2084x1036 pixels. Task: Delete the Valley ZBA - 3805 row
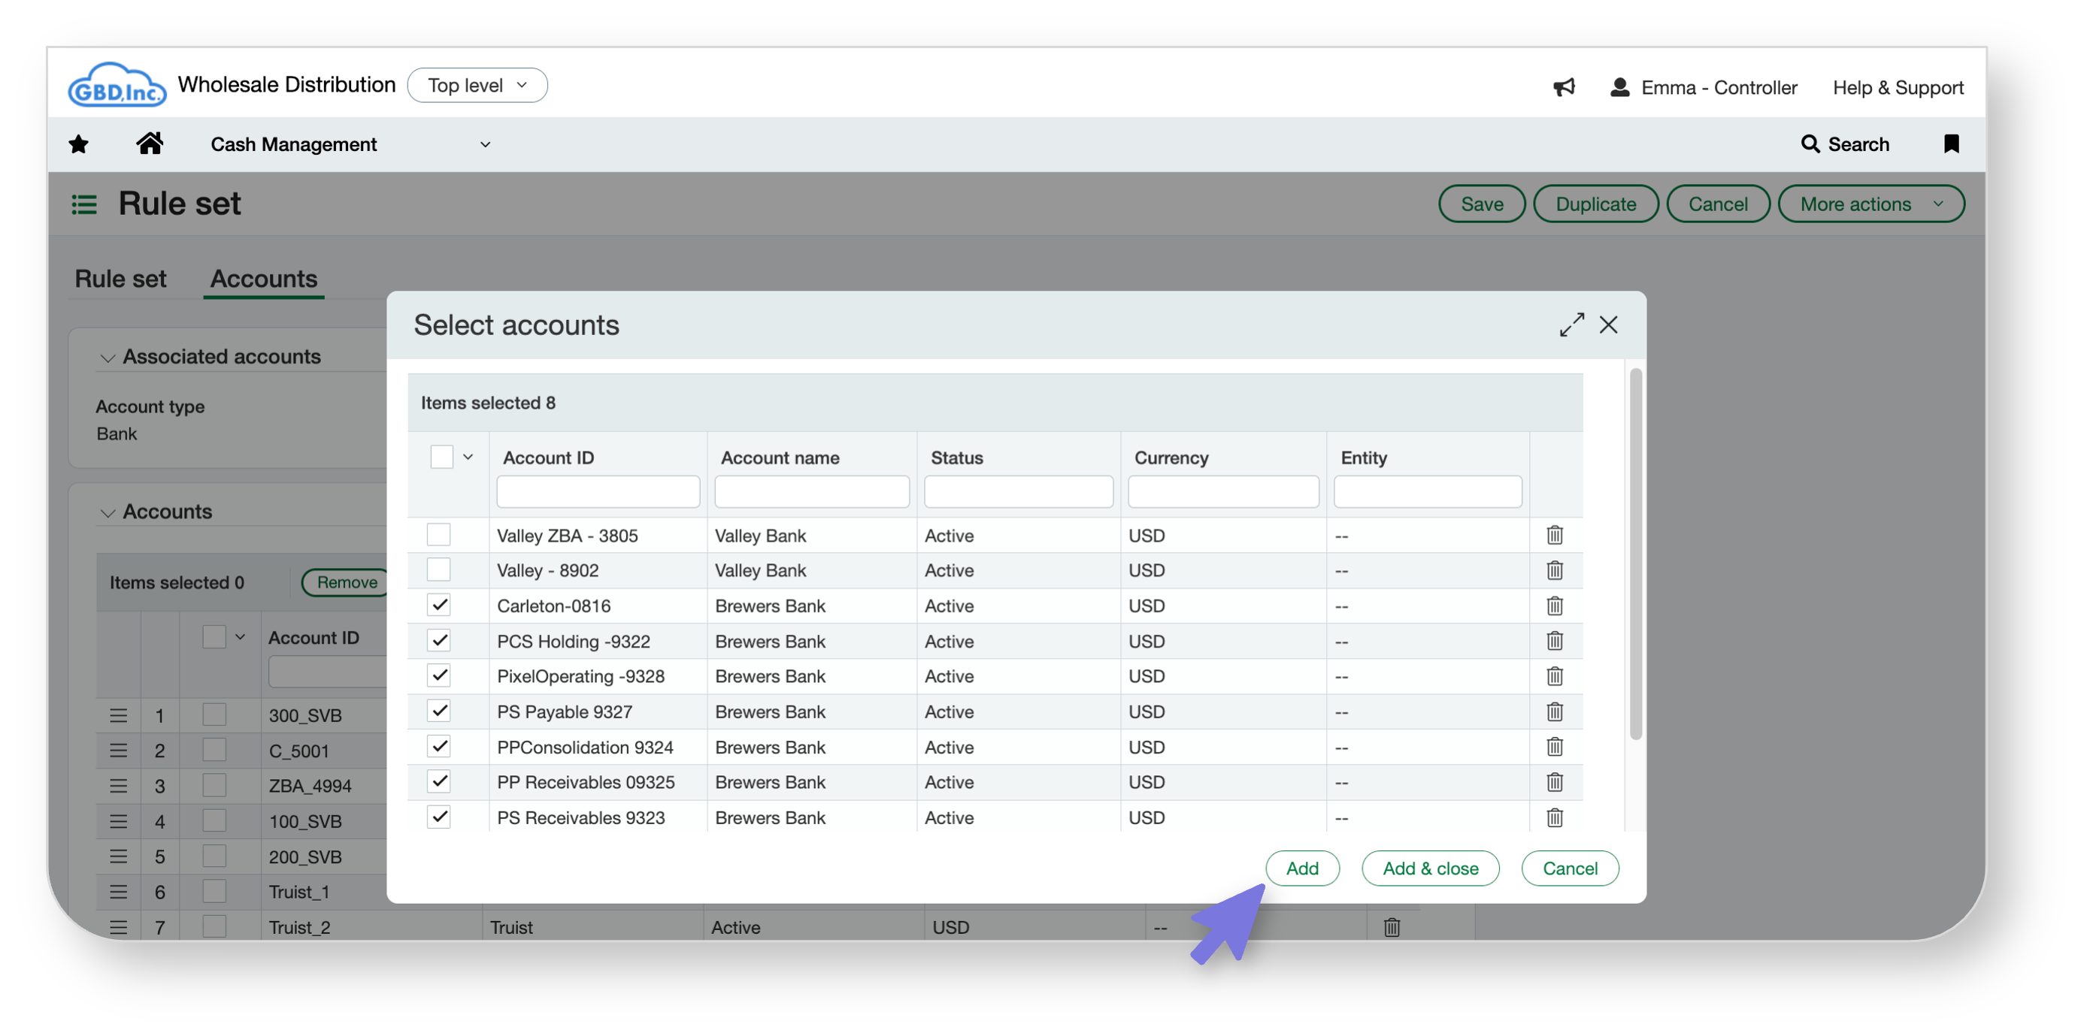point(1554,536)
